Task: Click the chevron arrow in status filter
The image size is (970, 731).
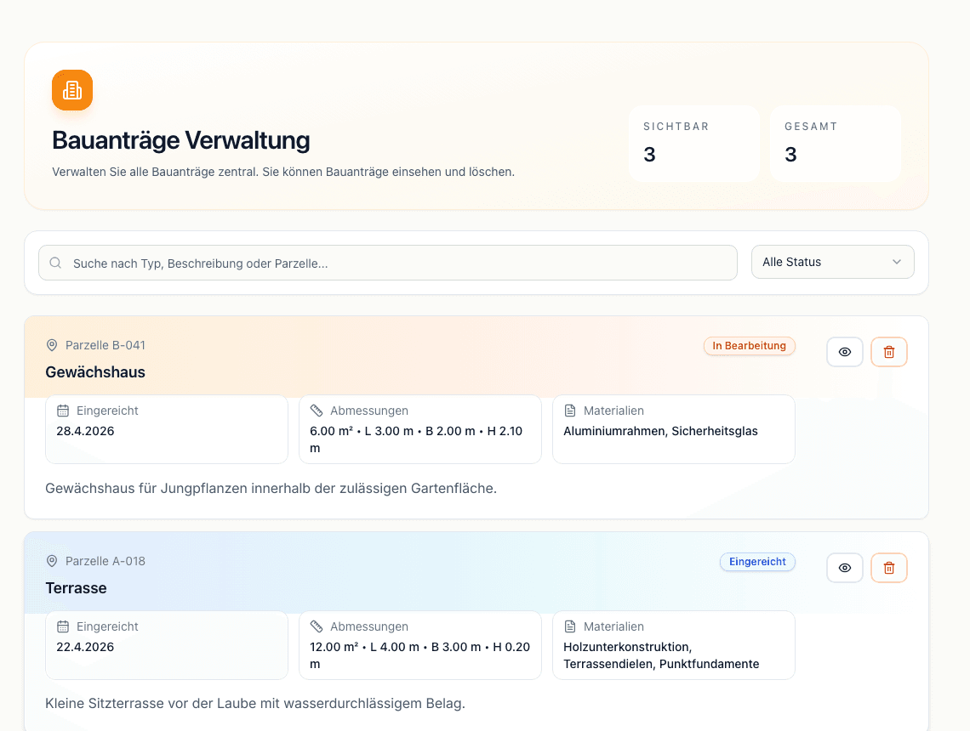Action: click(x=897, y=262)
